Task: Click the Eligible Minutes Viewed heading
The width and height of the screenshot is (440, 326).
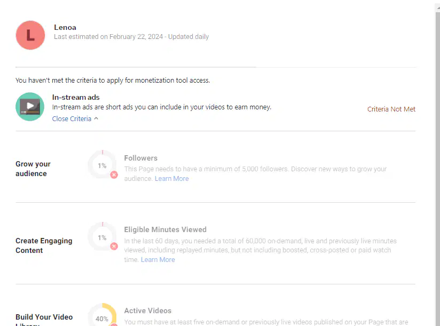Action: click(x=166, y=229)
